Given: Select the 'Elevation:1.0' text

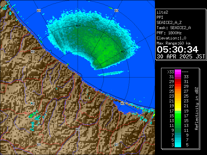Looking at the screenshot, I should [171, 38].
